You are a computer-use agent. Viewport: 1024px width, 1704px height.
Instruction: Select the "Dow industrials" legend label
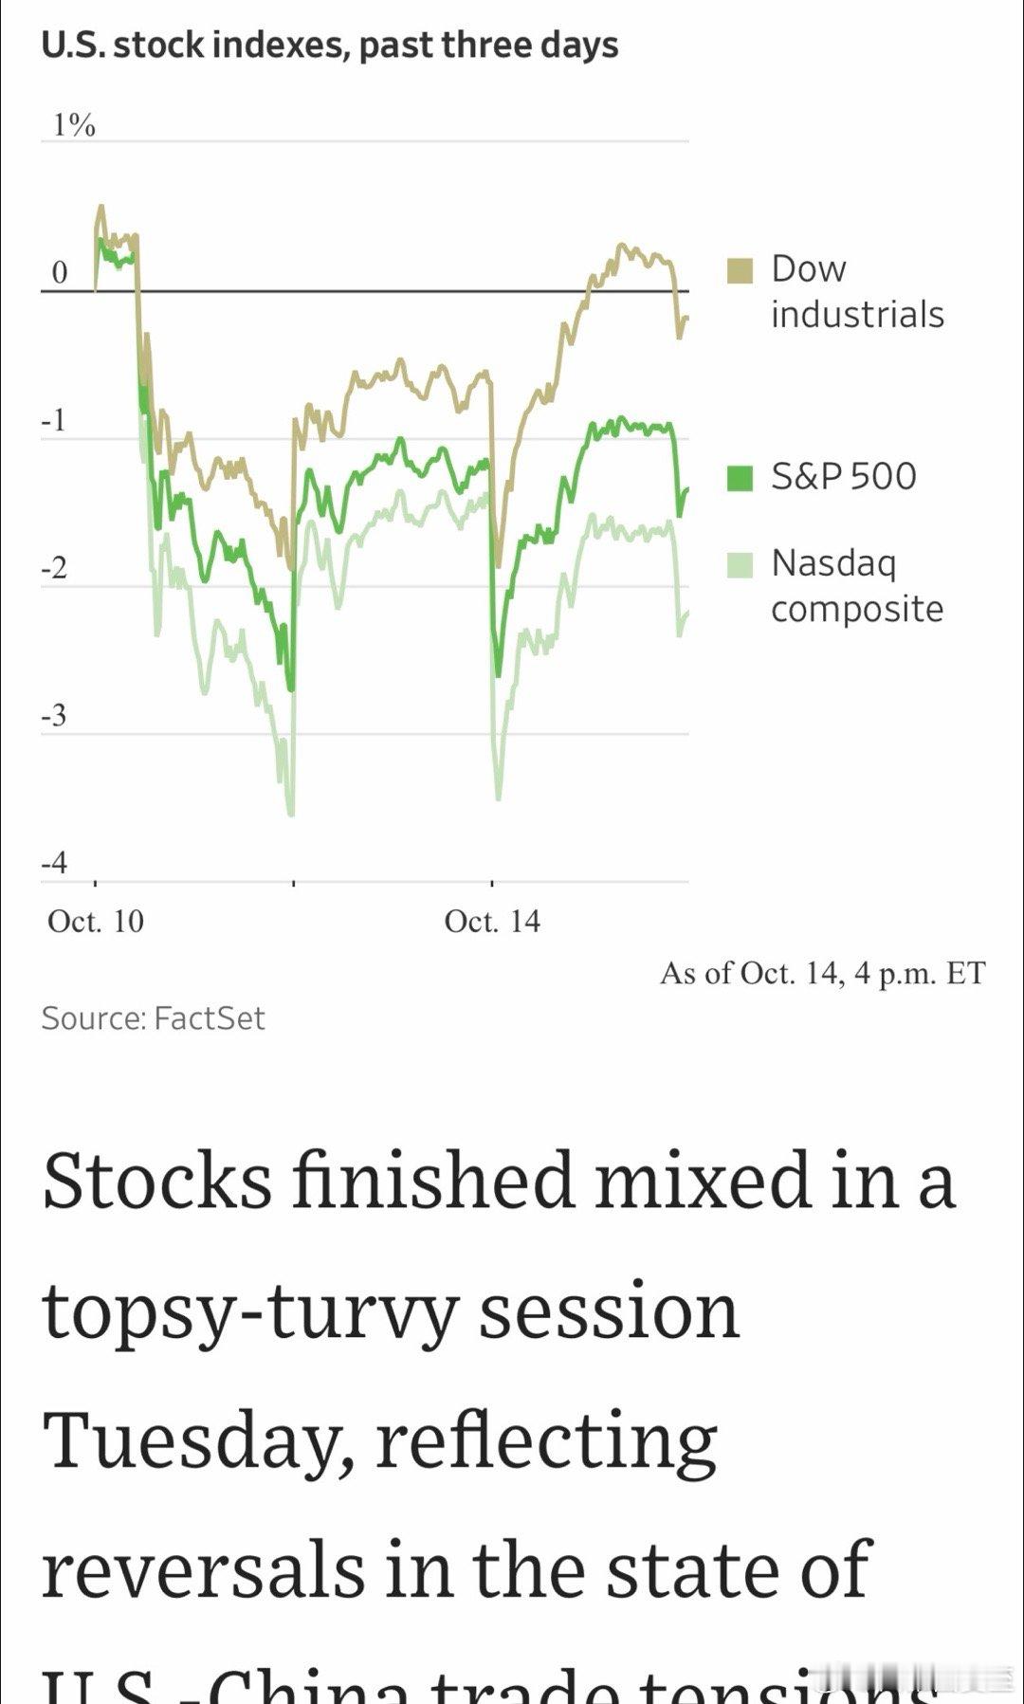[x=856, y=291]
